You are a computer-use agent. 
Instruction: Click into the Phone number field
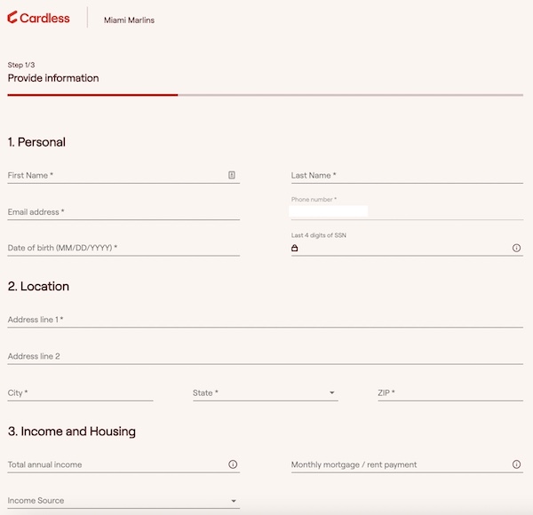[x=407, y=211]
